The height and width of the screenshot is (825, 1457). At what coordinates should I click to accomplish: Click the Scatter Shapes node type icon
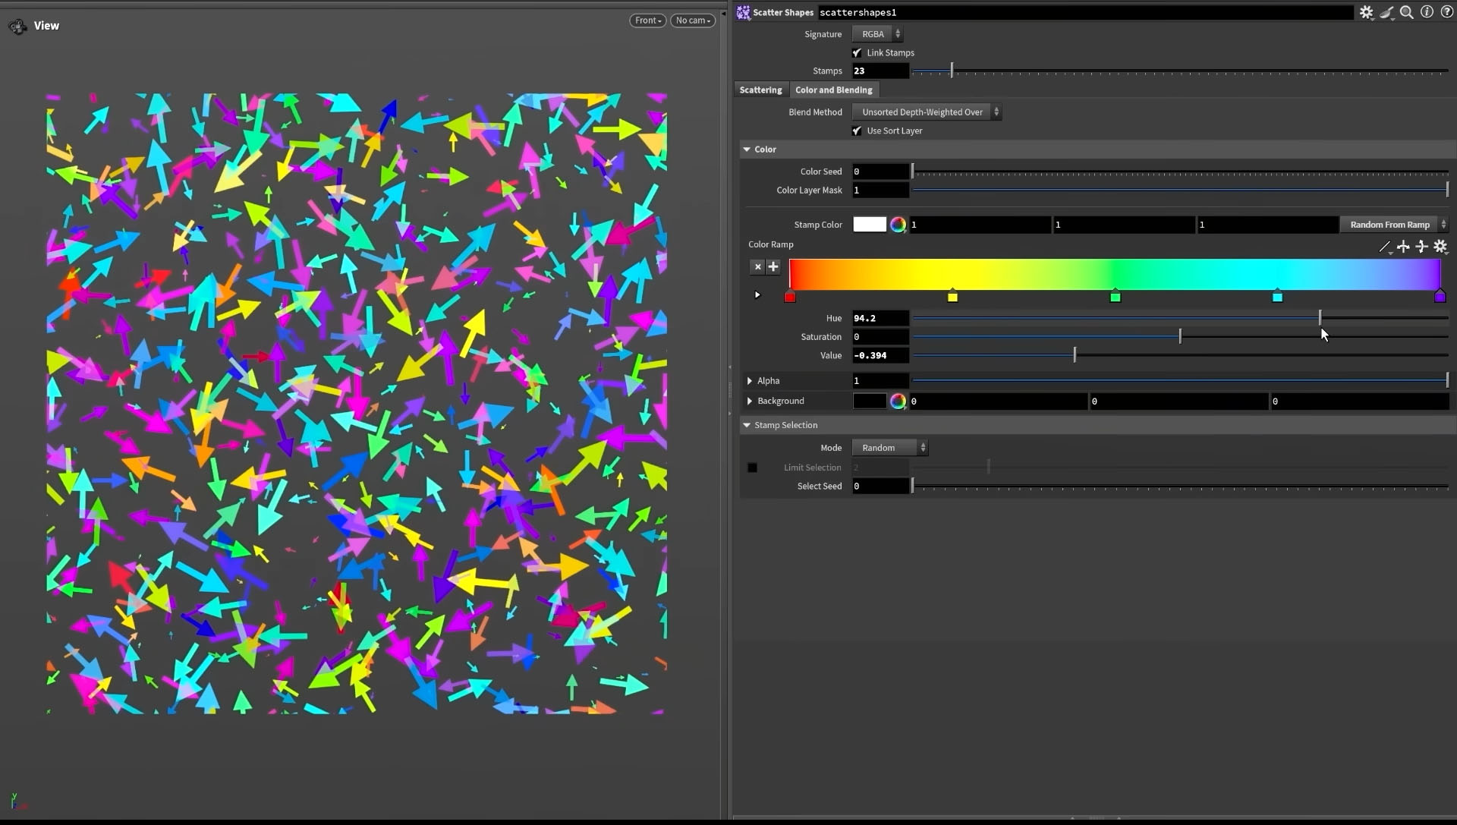[743, 12]
